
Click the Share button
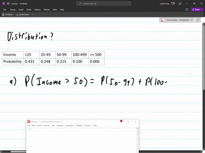click(196, 9)
